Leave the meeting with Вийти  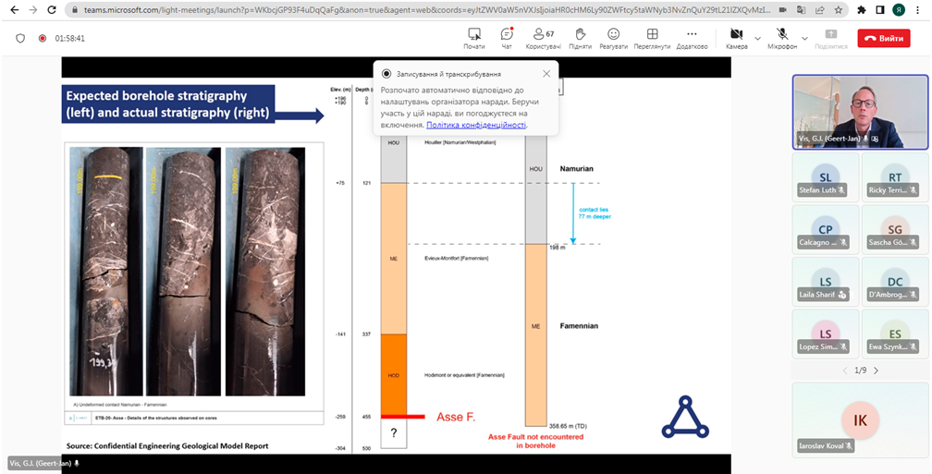coord(884,38)
